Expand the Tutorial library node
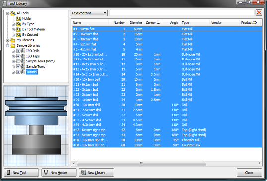Image resolution: width=267 pixels, height=181 pixels. point(13,72)
